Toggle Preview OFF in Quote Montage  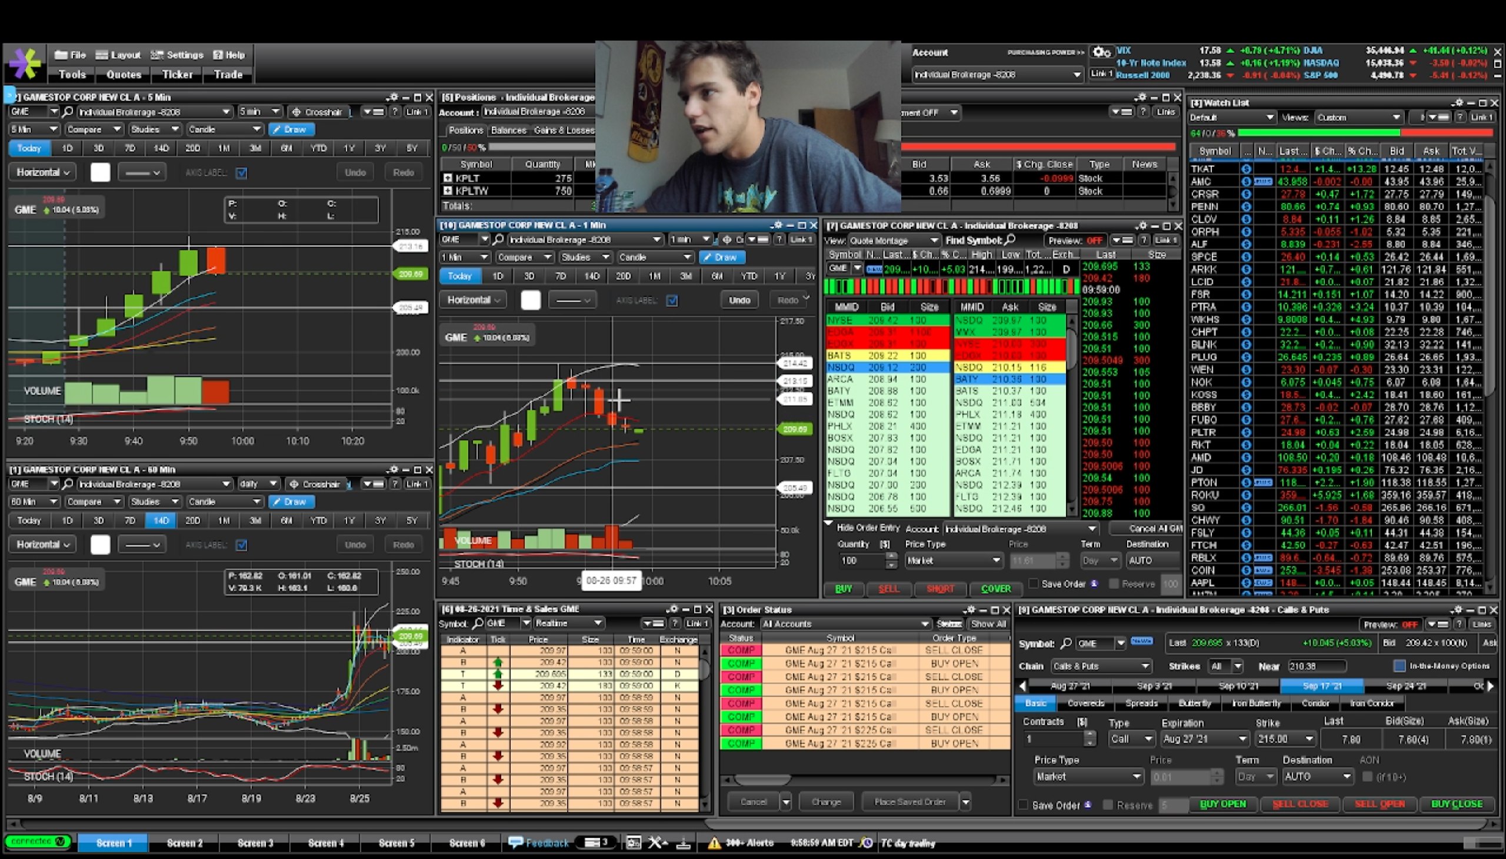point(1095,240)
